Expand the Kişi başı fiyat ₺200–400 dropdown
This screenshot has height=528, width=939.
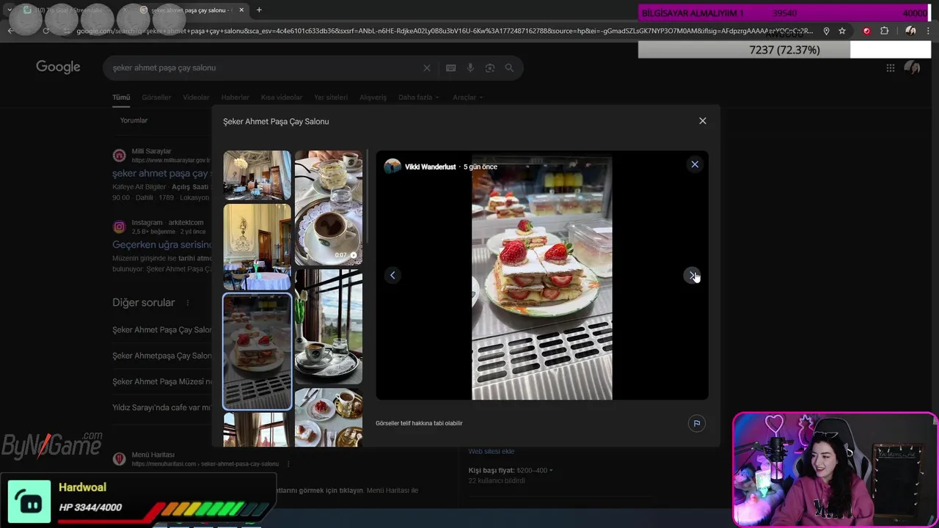click(x=511, y=470)
